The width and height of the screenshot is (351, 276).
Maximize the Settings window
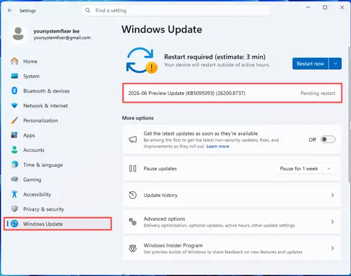[x=325, y=7]
